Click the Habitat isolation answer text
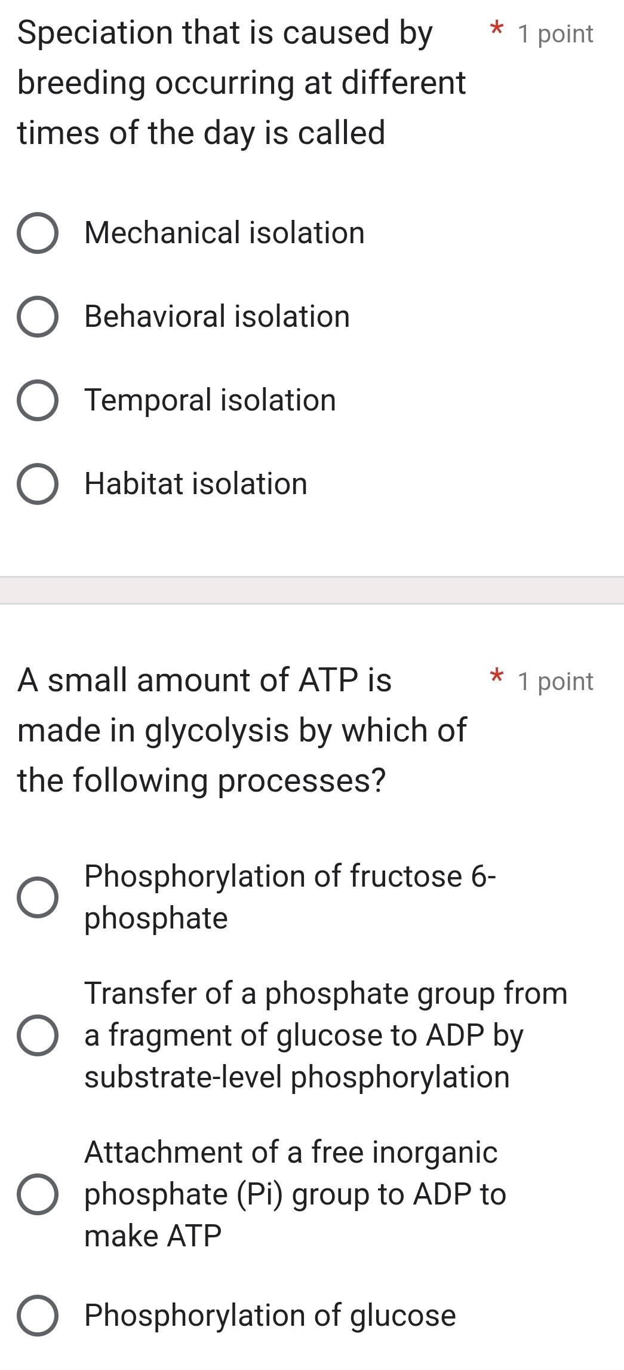Viewport: 624px width, 1370px height. tap(195, 484)
